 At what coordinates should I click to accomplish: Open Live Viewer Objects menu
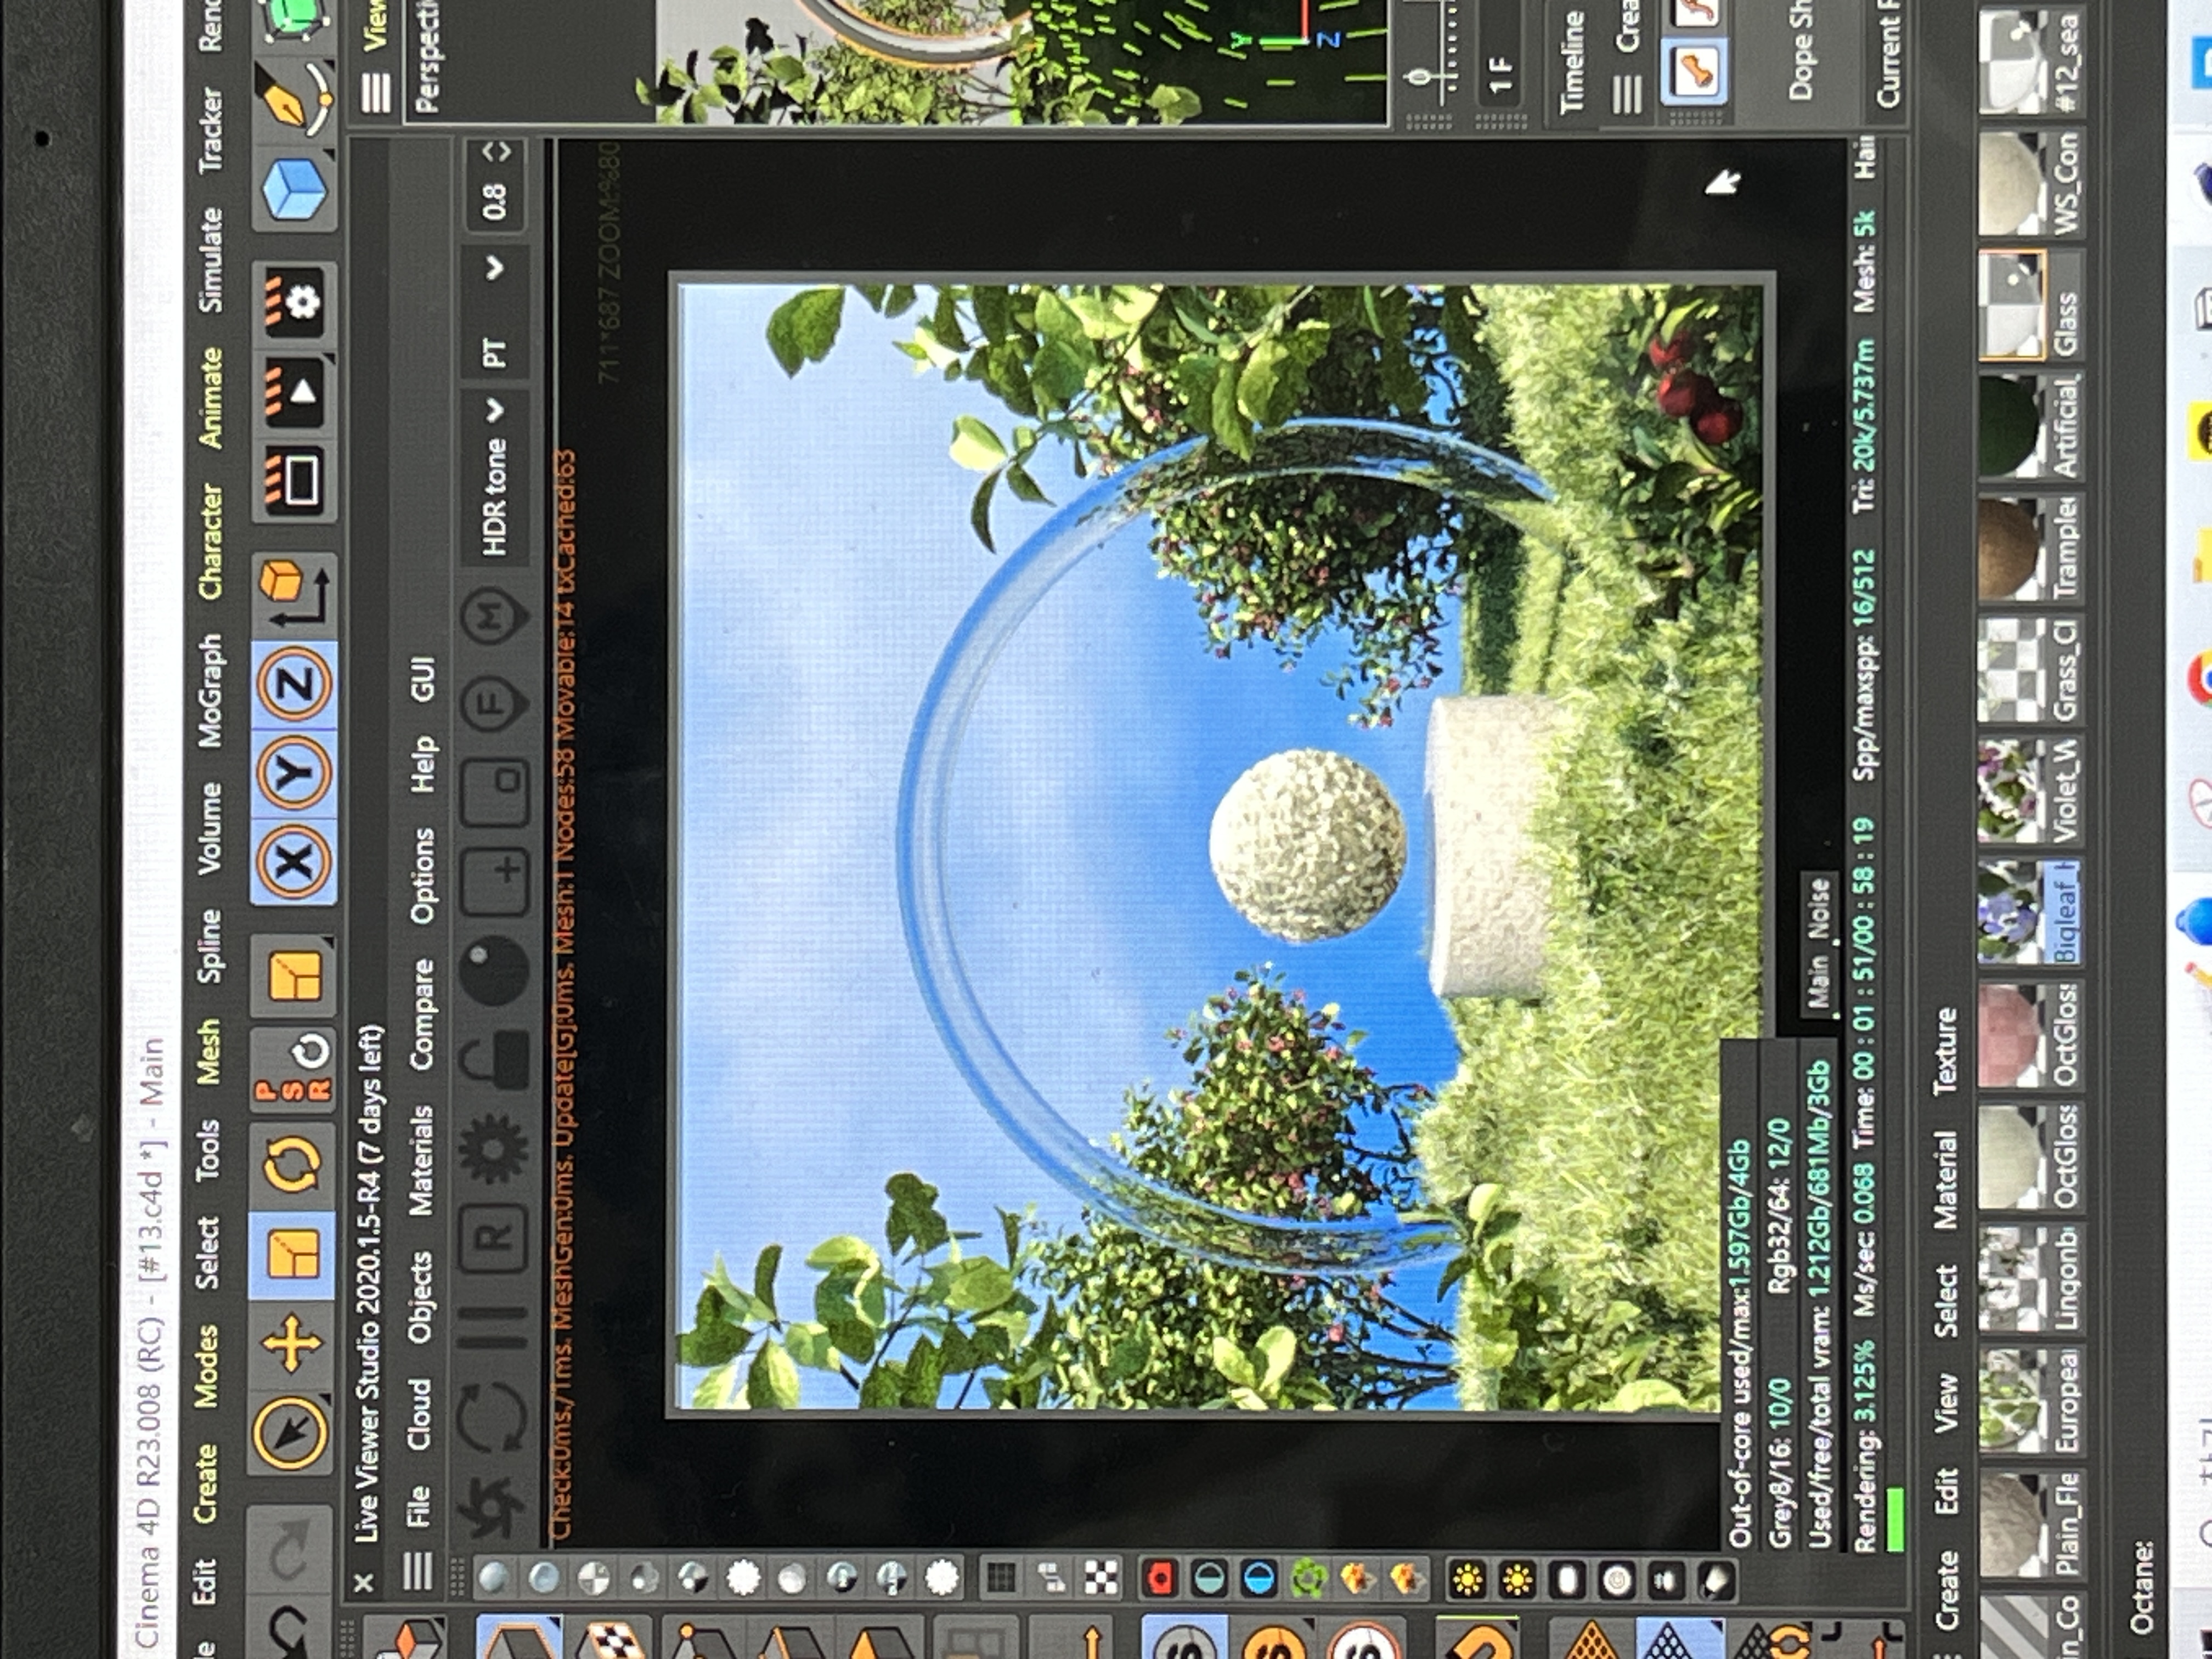click(420, 1296)
